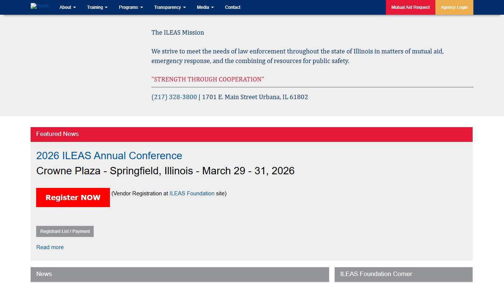Select the Featured News header bar

251,134
